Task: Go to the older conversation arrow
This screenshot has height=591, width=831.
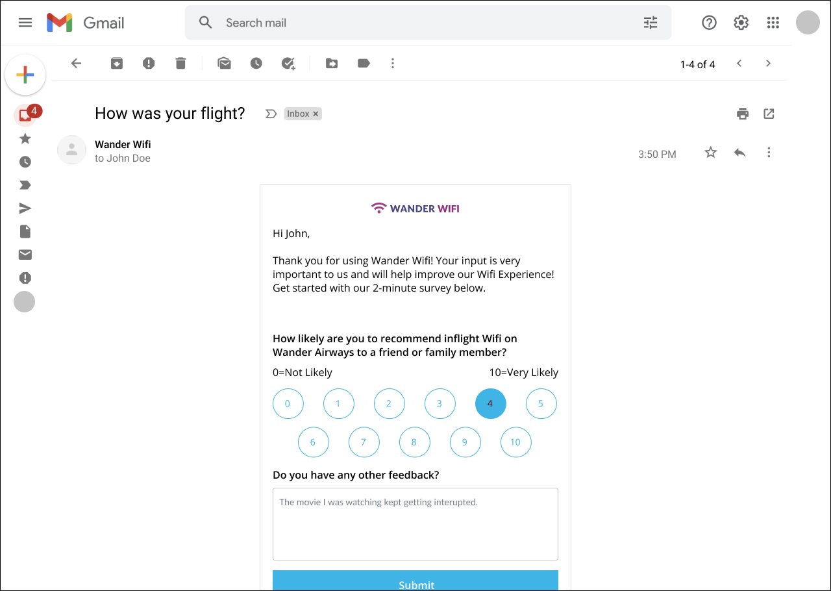Action: pos(768,63)
